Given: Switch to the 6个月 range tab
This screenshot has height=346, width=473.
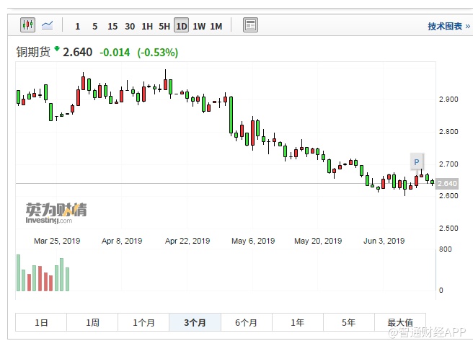Looking at the screenshot, I should tap(247, 322).
